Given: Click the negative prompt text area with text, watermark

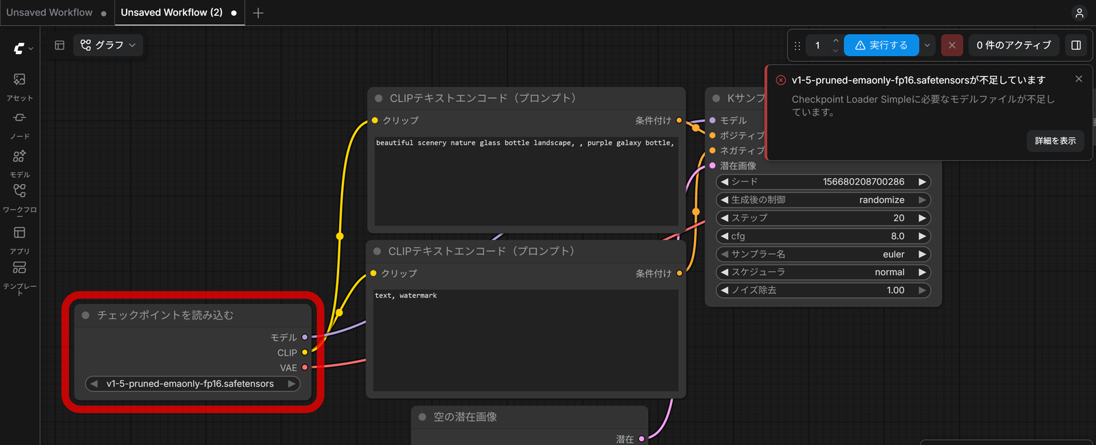Looking at the screenshot, I should tap(526, 340).
